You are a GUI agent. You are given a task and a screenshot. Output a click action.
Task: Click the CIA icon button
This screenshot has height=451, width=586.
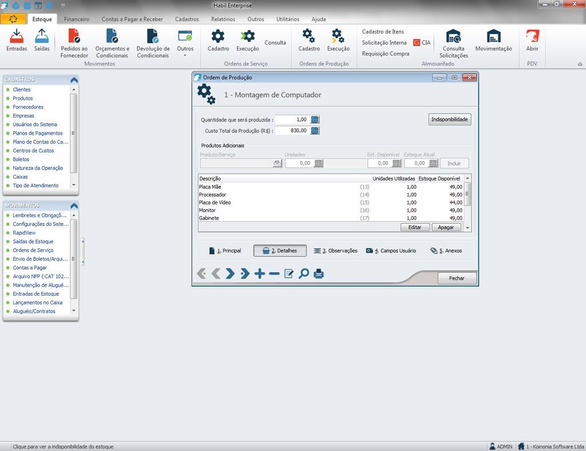(x=422, y=42)
